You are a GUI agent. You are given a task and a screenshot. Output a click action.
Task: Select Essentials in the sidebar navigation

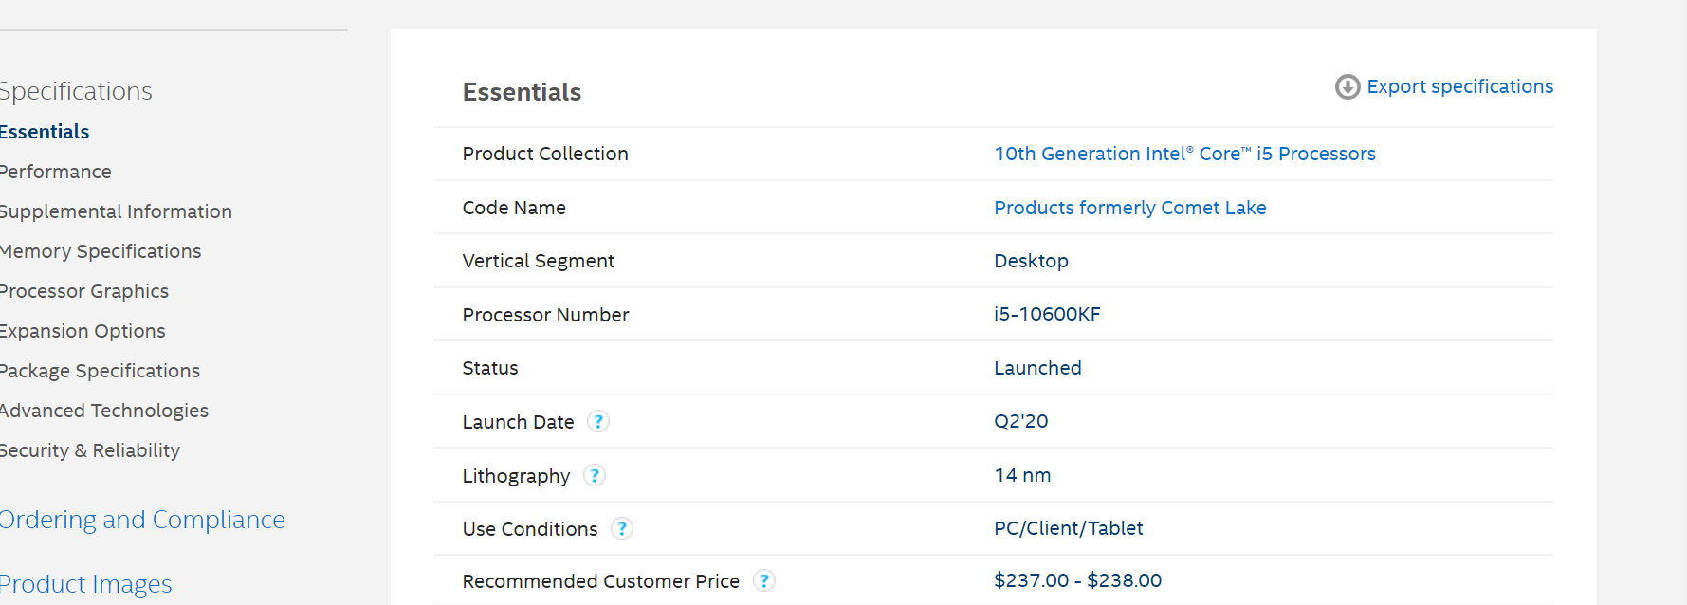[44, 132]
